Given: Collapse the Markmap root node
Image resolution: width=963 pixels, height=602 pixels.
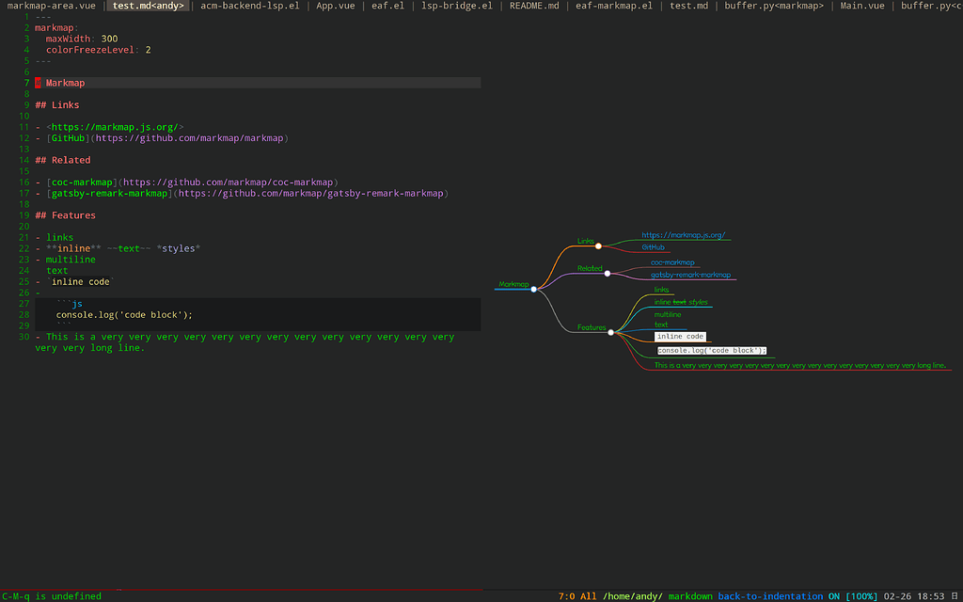Looking at the screenshot, I should 533,289.
